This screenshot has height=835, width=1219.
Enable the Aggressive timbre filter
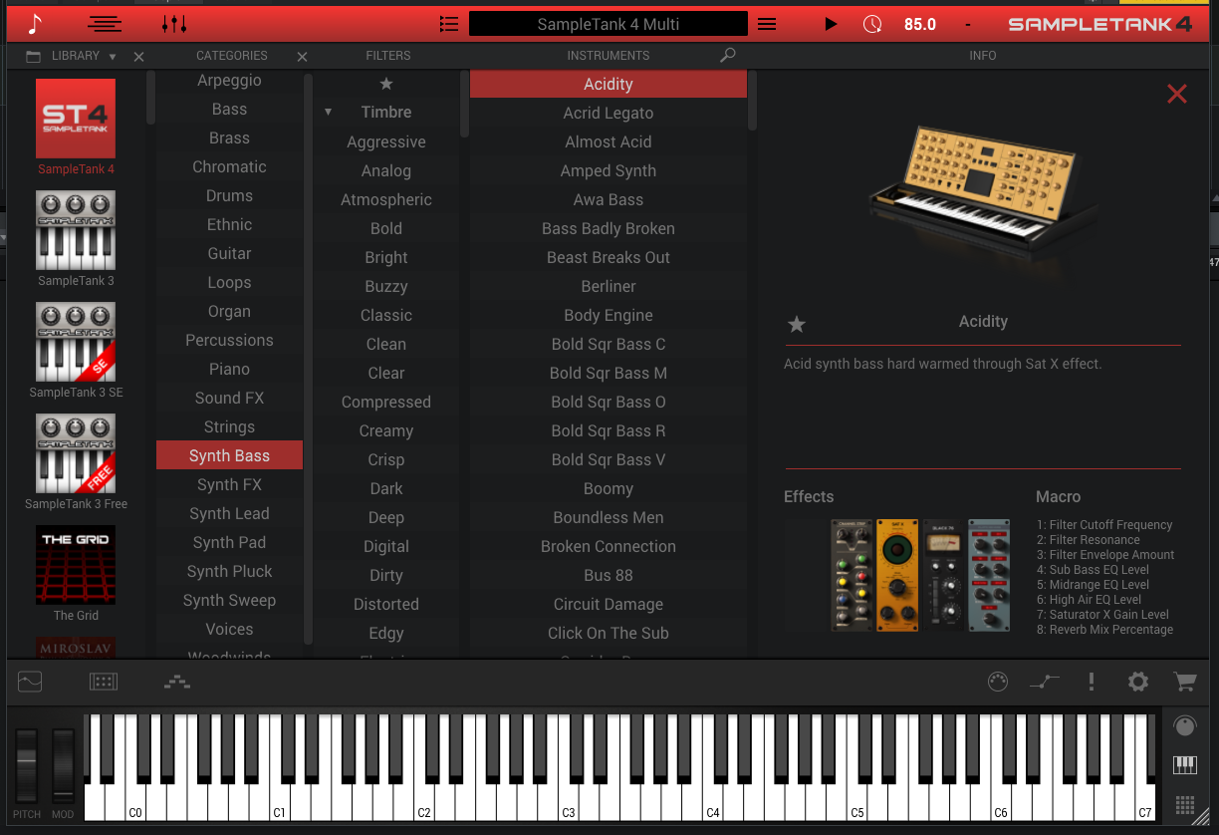386,141
